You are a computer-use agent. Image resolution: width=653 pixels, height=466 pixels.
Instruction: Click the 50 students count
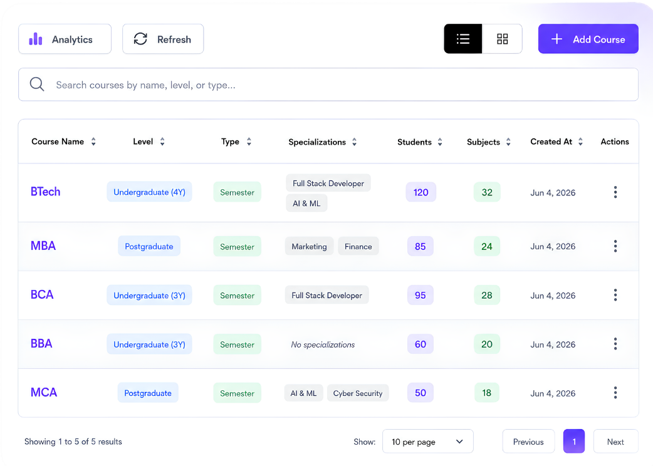click(x=421, y=393)
